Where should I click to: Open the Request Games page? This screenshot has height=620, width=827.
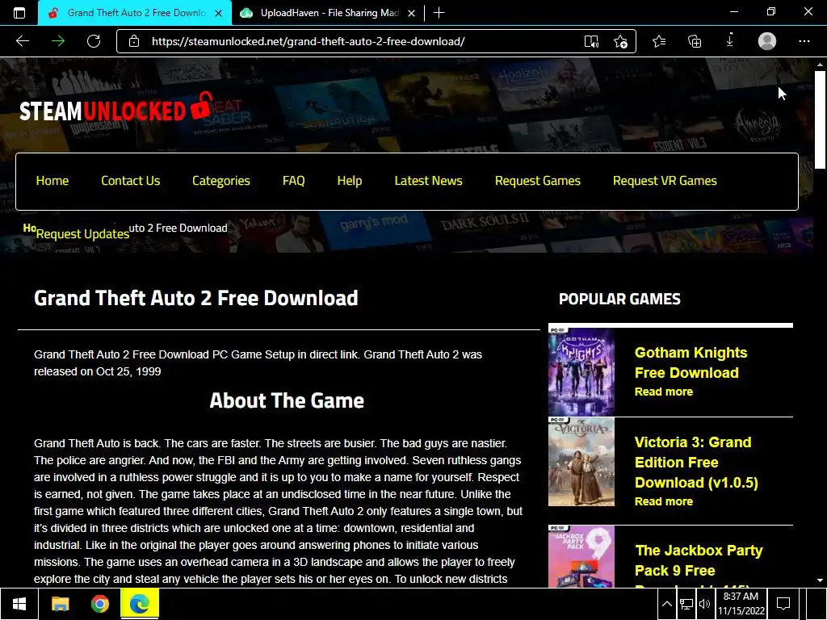click(537, 181)
